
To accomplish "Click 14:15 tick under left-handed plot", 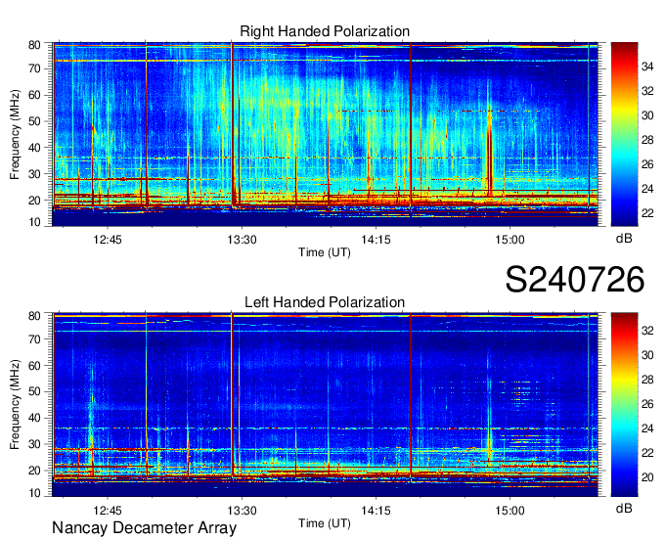I will tap(376, 511).
